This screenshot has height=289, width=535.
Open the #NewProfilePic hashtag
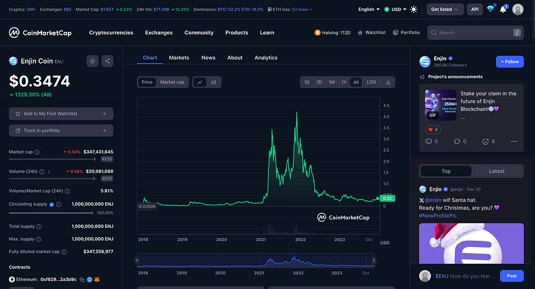(x=438, y=216)
